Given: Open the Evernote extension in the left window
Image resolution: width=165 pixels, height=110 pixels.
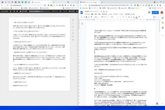Looking at the screenshot, I should coord(48,5).
